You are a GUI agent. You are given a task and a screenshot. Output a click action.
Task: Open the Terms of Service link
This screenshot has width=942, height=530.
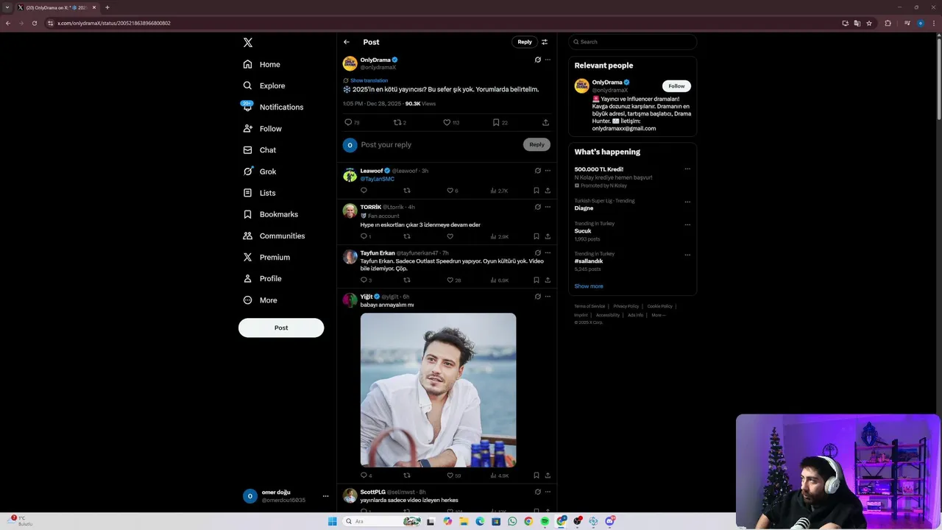coord(589,306)
